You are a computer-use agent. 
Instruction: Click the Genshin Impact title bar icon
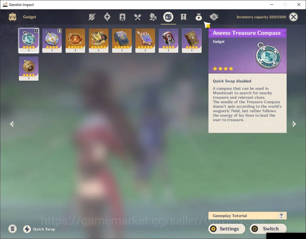pos(5,4)
